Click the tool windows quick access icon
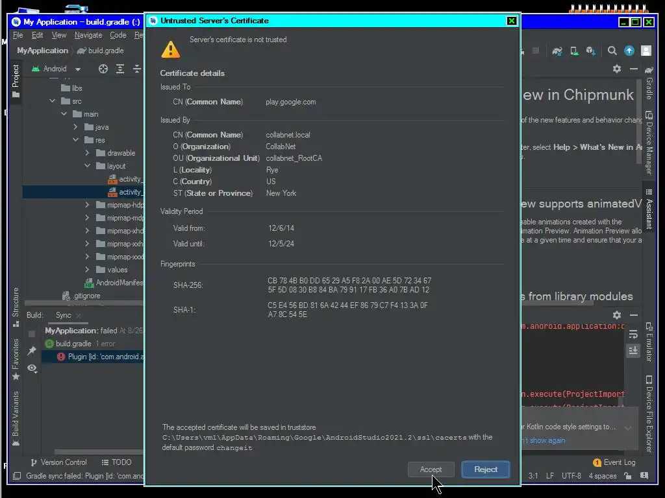The image size is (665, 498). (17, 476)
